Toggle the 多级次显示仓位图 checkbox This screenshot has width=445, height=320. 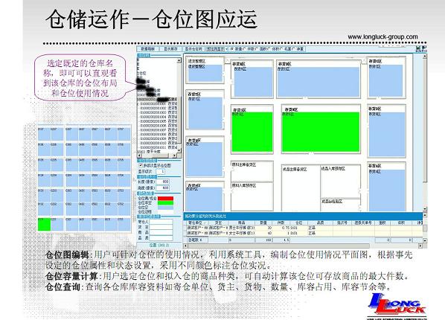click(x=141, y=165)
